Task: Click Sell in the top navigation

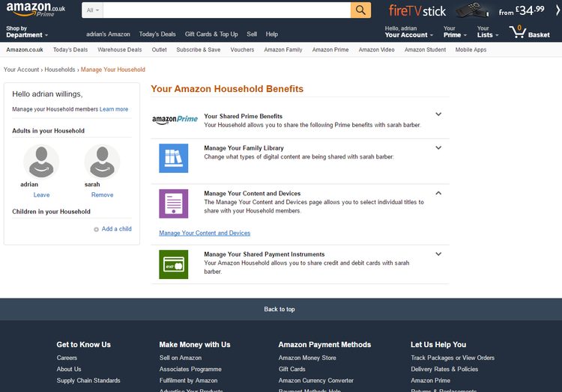Action: point(252,34)
